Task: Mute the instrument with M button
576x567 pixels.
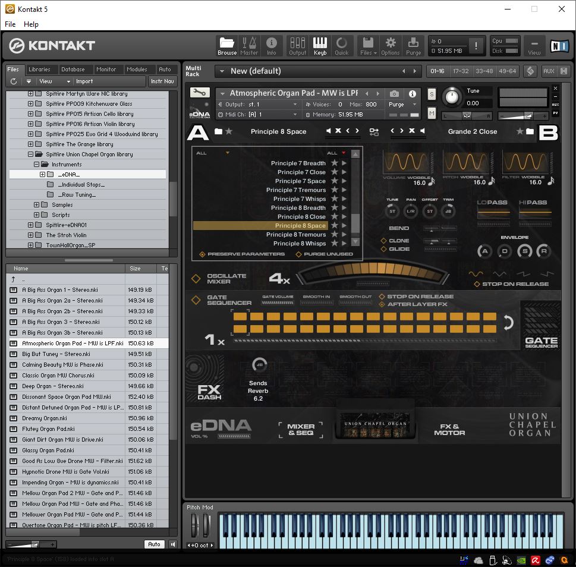Action: pyautogui.click(x=432, y=114)
